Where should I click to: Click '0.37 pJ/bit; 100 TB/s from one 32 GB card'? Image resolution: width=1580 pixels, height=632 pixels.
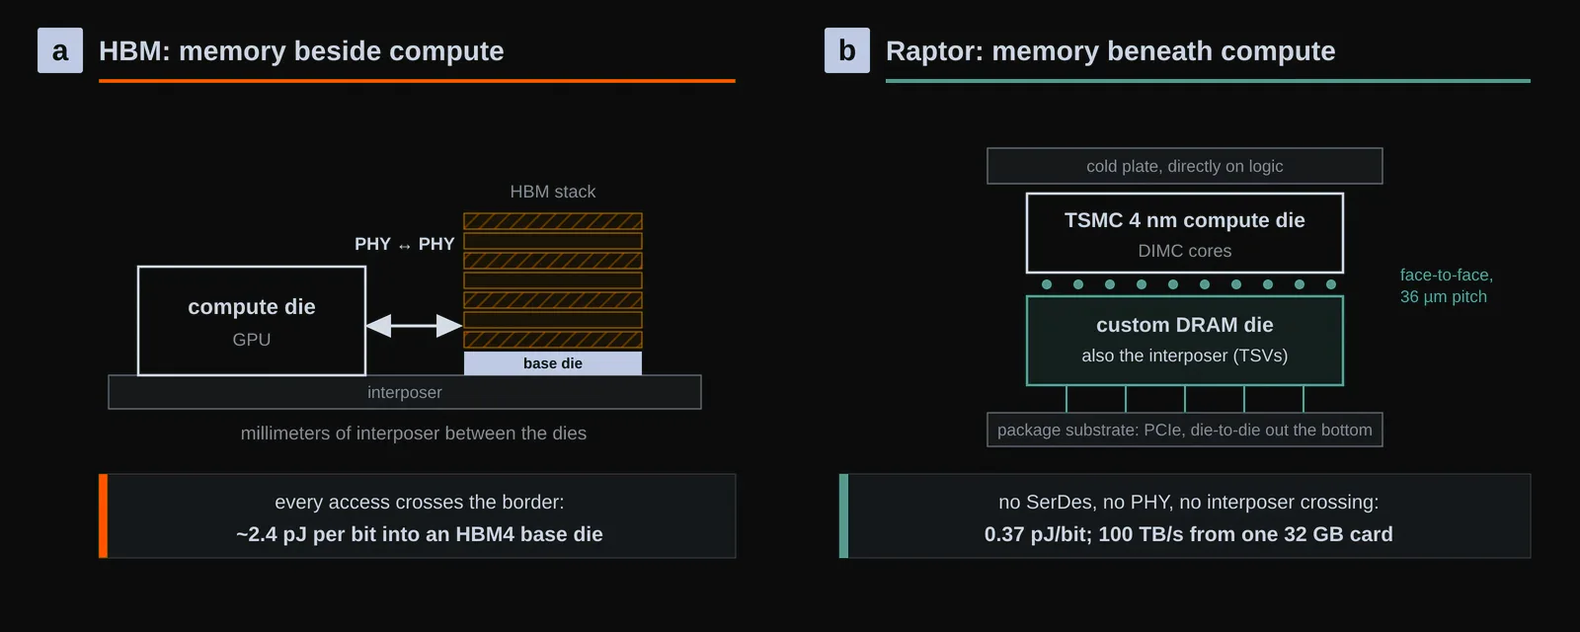tap(1189, 534)
